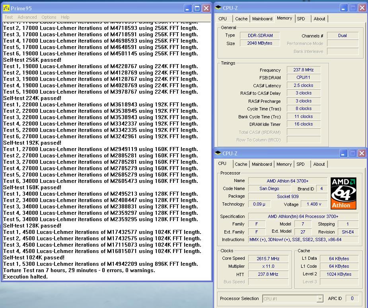
Task: Maximize the Prime95 window
Action: click(x=197, y=8)
